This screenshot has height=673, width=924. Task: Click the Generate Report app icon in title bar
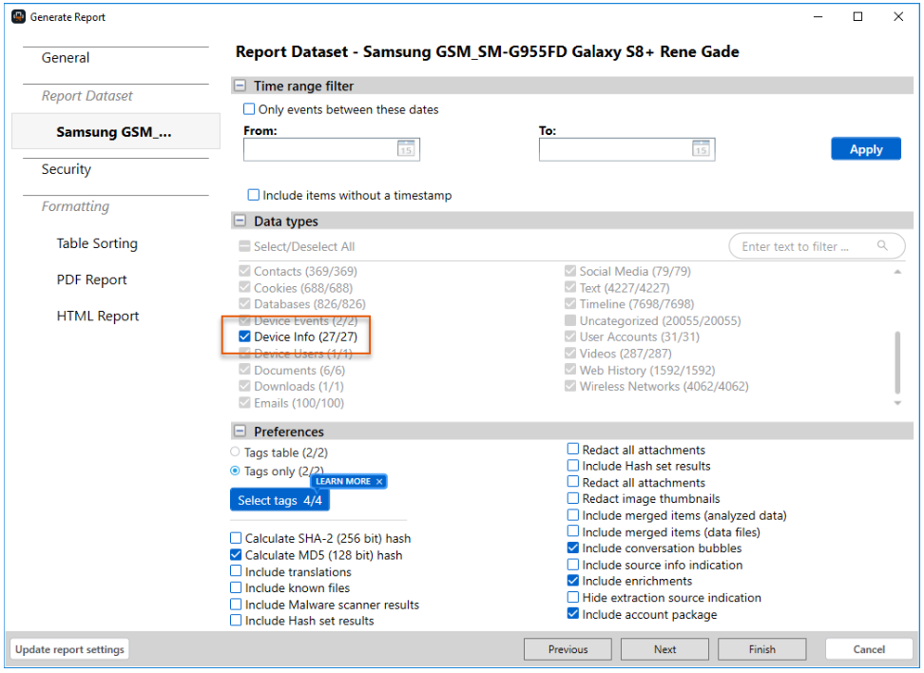click(x=18, y=16)
